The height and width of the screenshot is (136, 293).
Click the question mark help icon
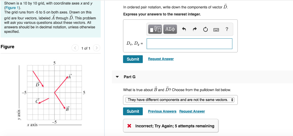pyautogui.click(x=227, y=29)
